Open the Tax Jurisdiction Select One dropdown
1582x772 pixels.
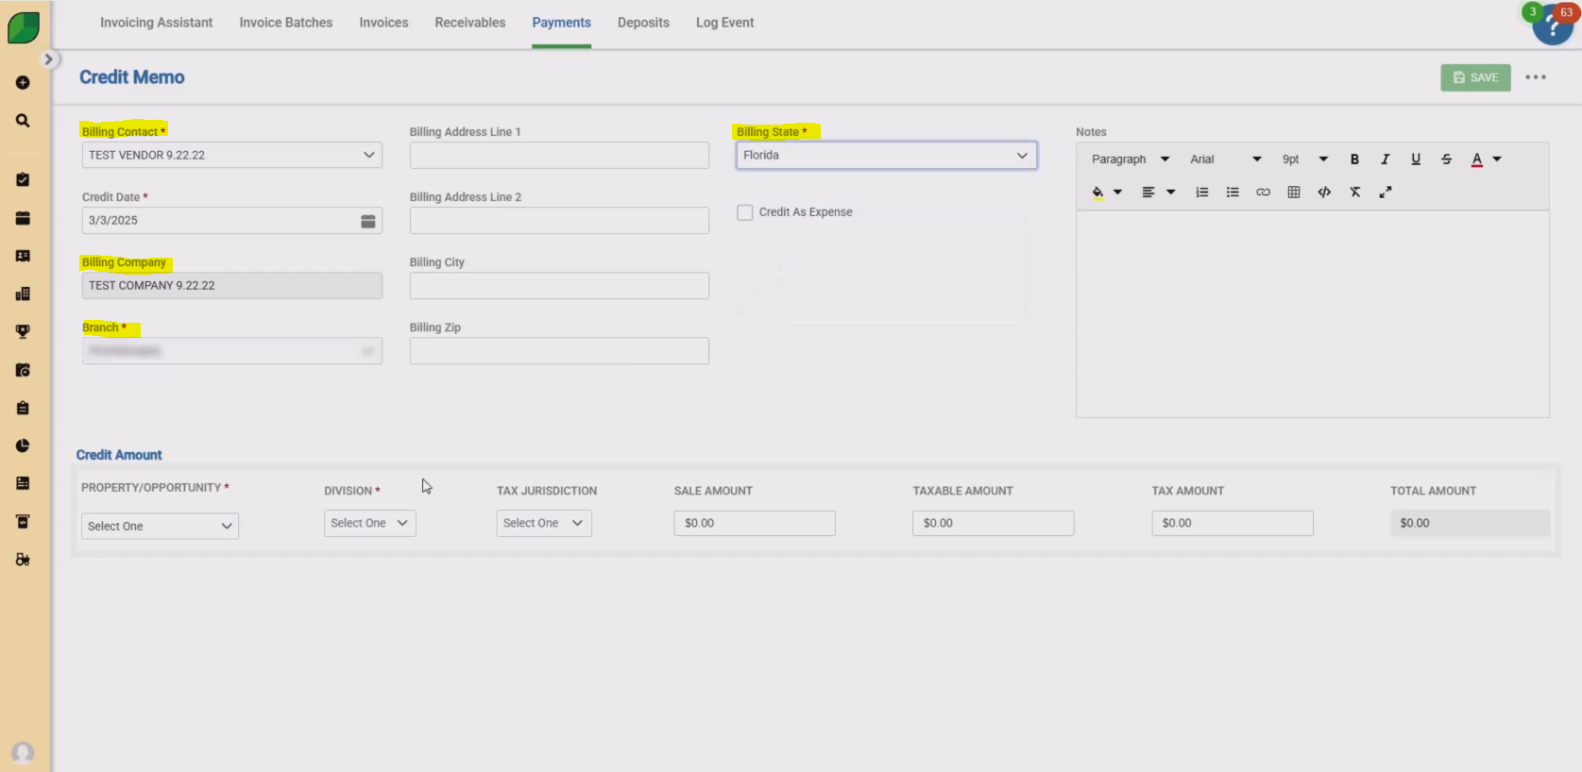pos(544,523)
